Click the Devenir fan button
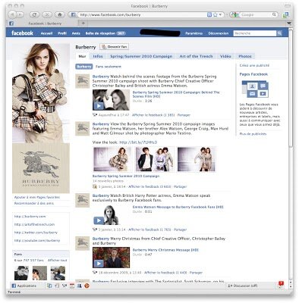 click(115, 47)
